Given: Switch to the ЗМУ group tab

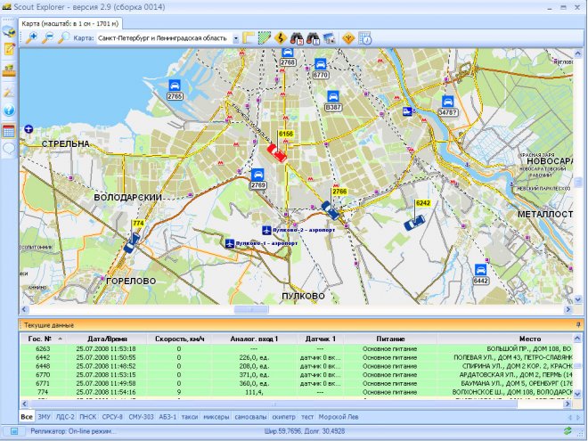Looking at the screenshot, I should (x=44, y=417).
